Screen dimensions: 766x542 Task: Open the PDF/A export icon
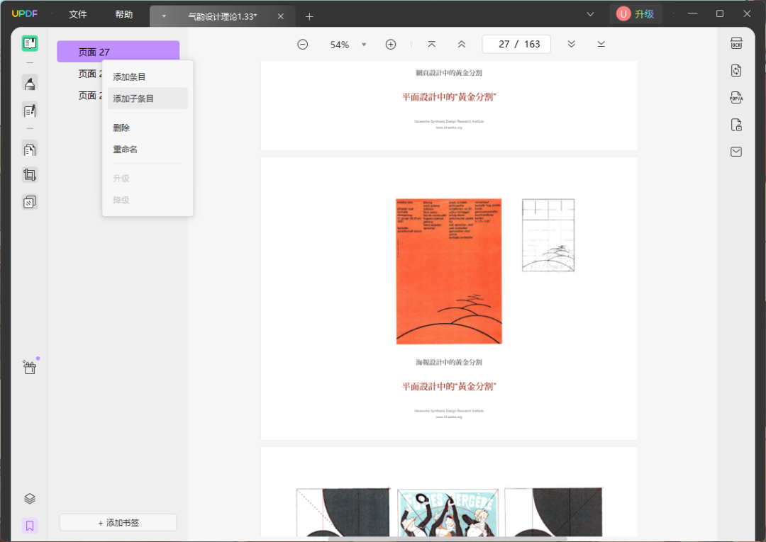[736, 98]
